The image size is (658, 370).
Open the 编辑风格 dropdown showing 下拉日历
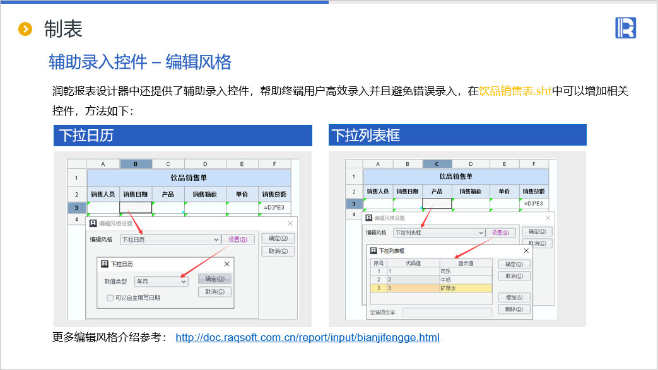click(x=170, y=240)
